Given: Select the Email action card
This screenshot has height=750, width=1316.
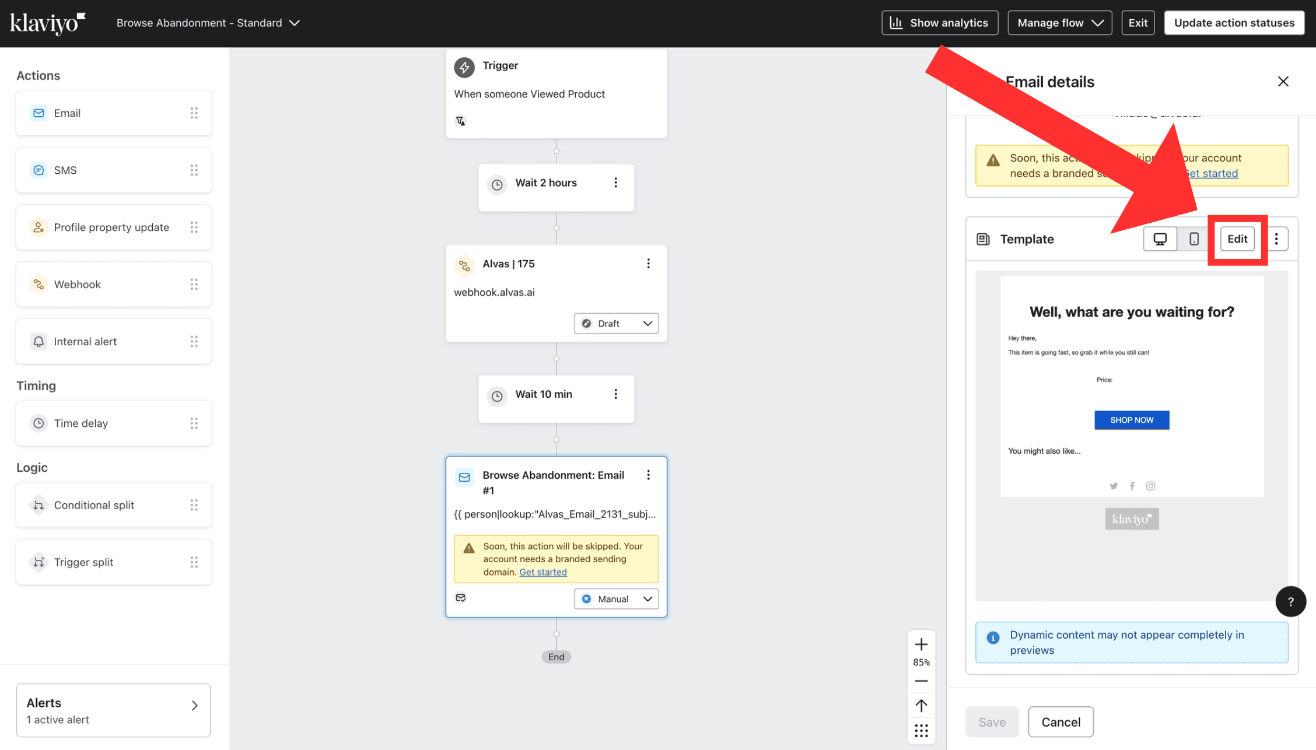Looking at the screenshot, I should [114, 113].
